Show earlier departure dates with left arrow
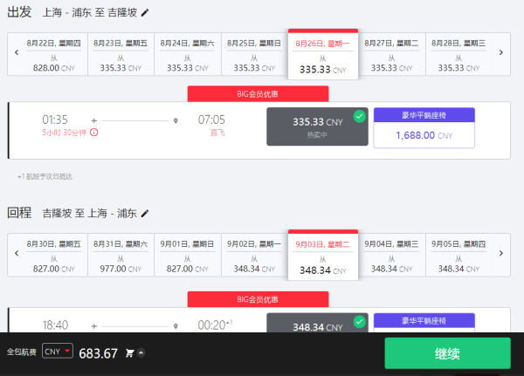 pos(17,52)
